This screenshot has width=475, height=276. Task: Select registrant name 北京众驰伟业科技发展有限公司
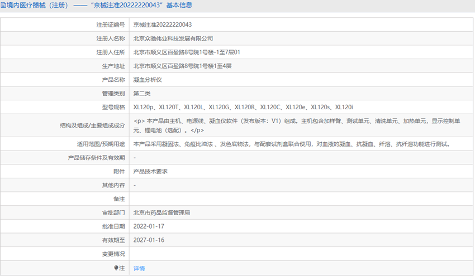[173, 38]
